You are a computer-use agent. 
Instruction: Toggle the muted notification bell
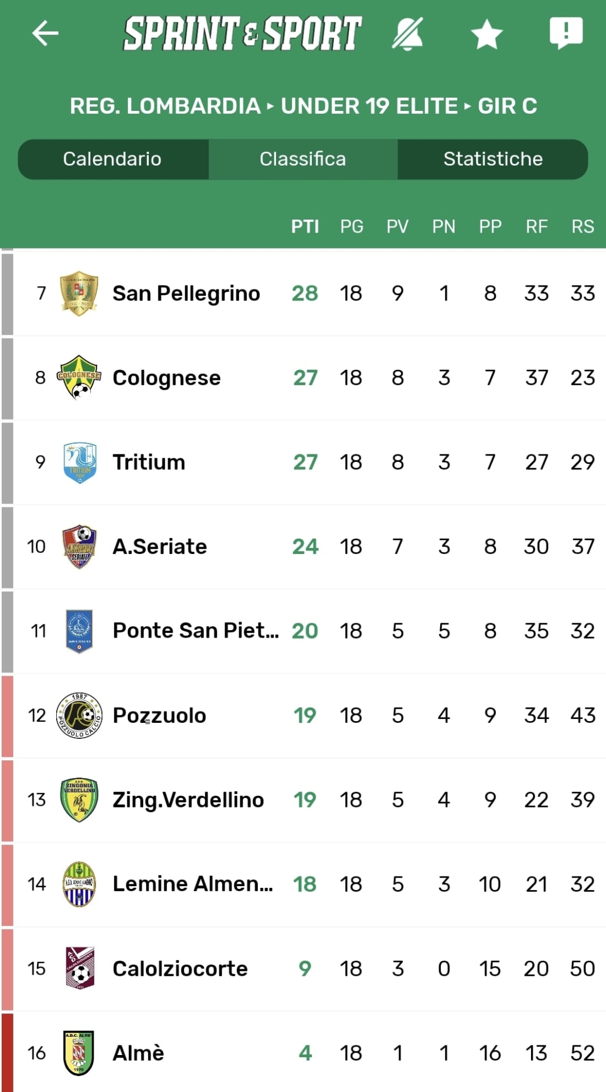408,34
